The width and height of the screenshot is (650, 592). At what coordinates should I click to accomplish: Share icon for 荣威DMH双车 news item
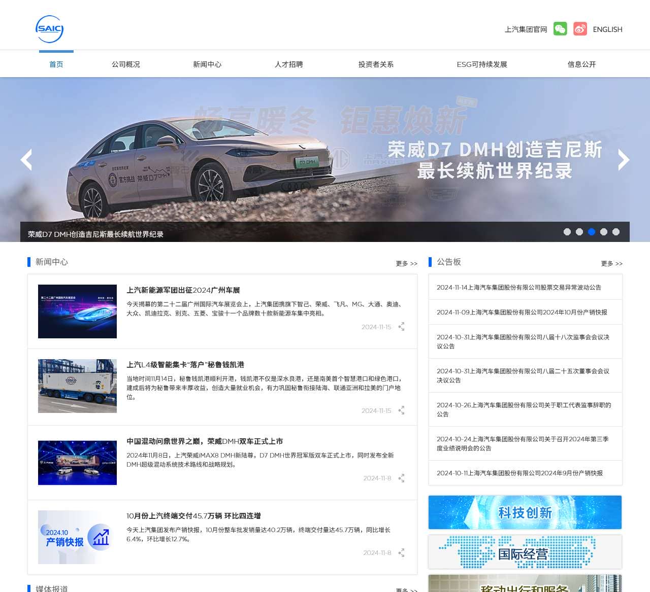[401, 478]
